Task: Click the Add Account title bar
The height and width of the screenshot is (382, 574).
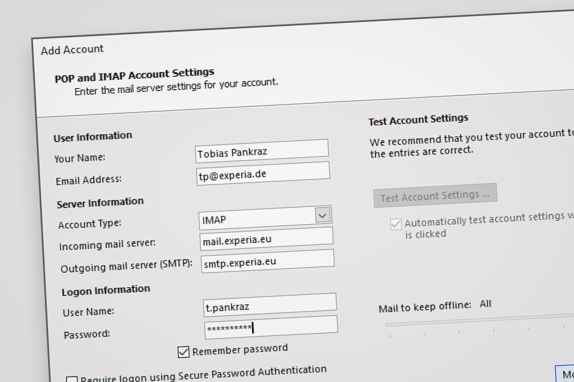Action: click(72, 49)
